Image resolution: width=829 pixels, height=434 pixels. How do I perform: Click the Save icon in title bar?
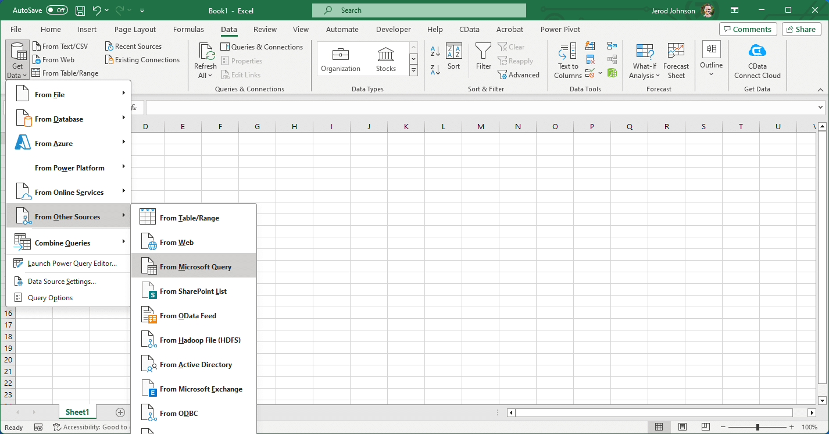(80, 10)
